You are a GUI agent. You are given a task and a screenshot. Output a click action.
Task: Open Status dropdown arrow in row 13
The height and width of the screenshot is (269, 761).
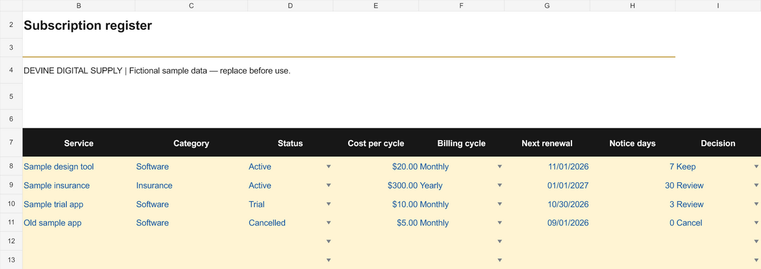click(328, 260)
